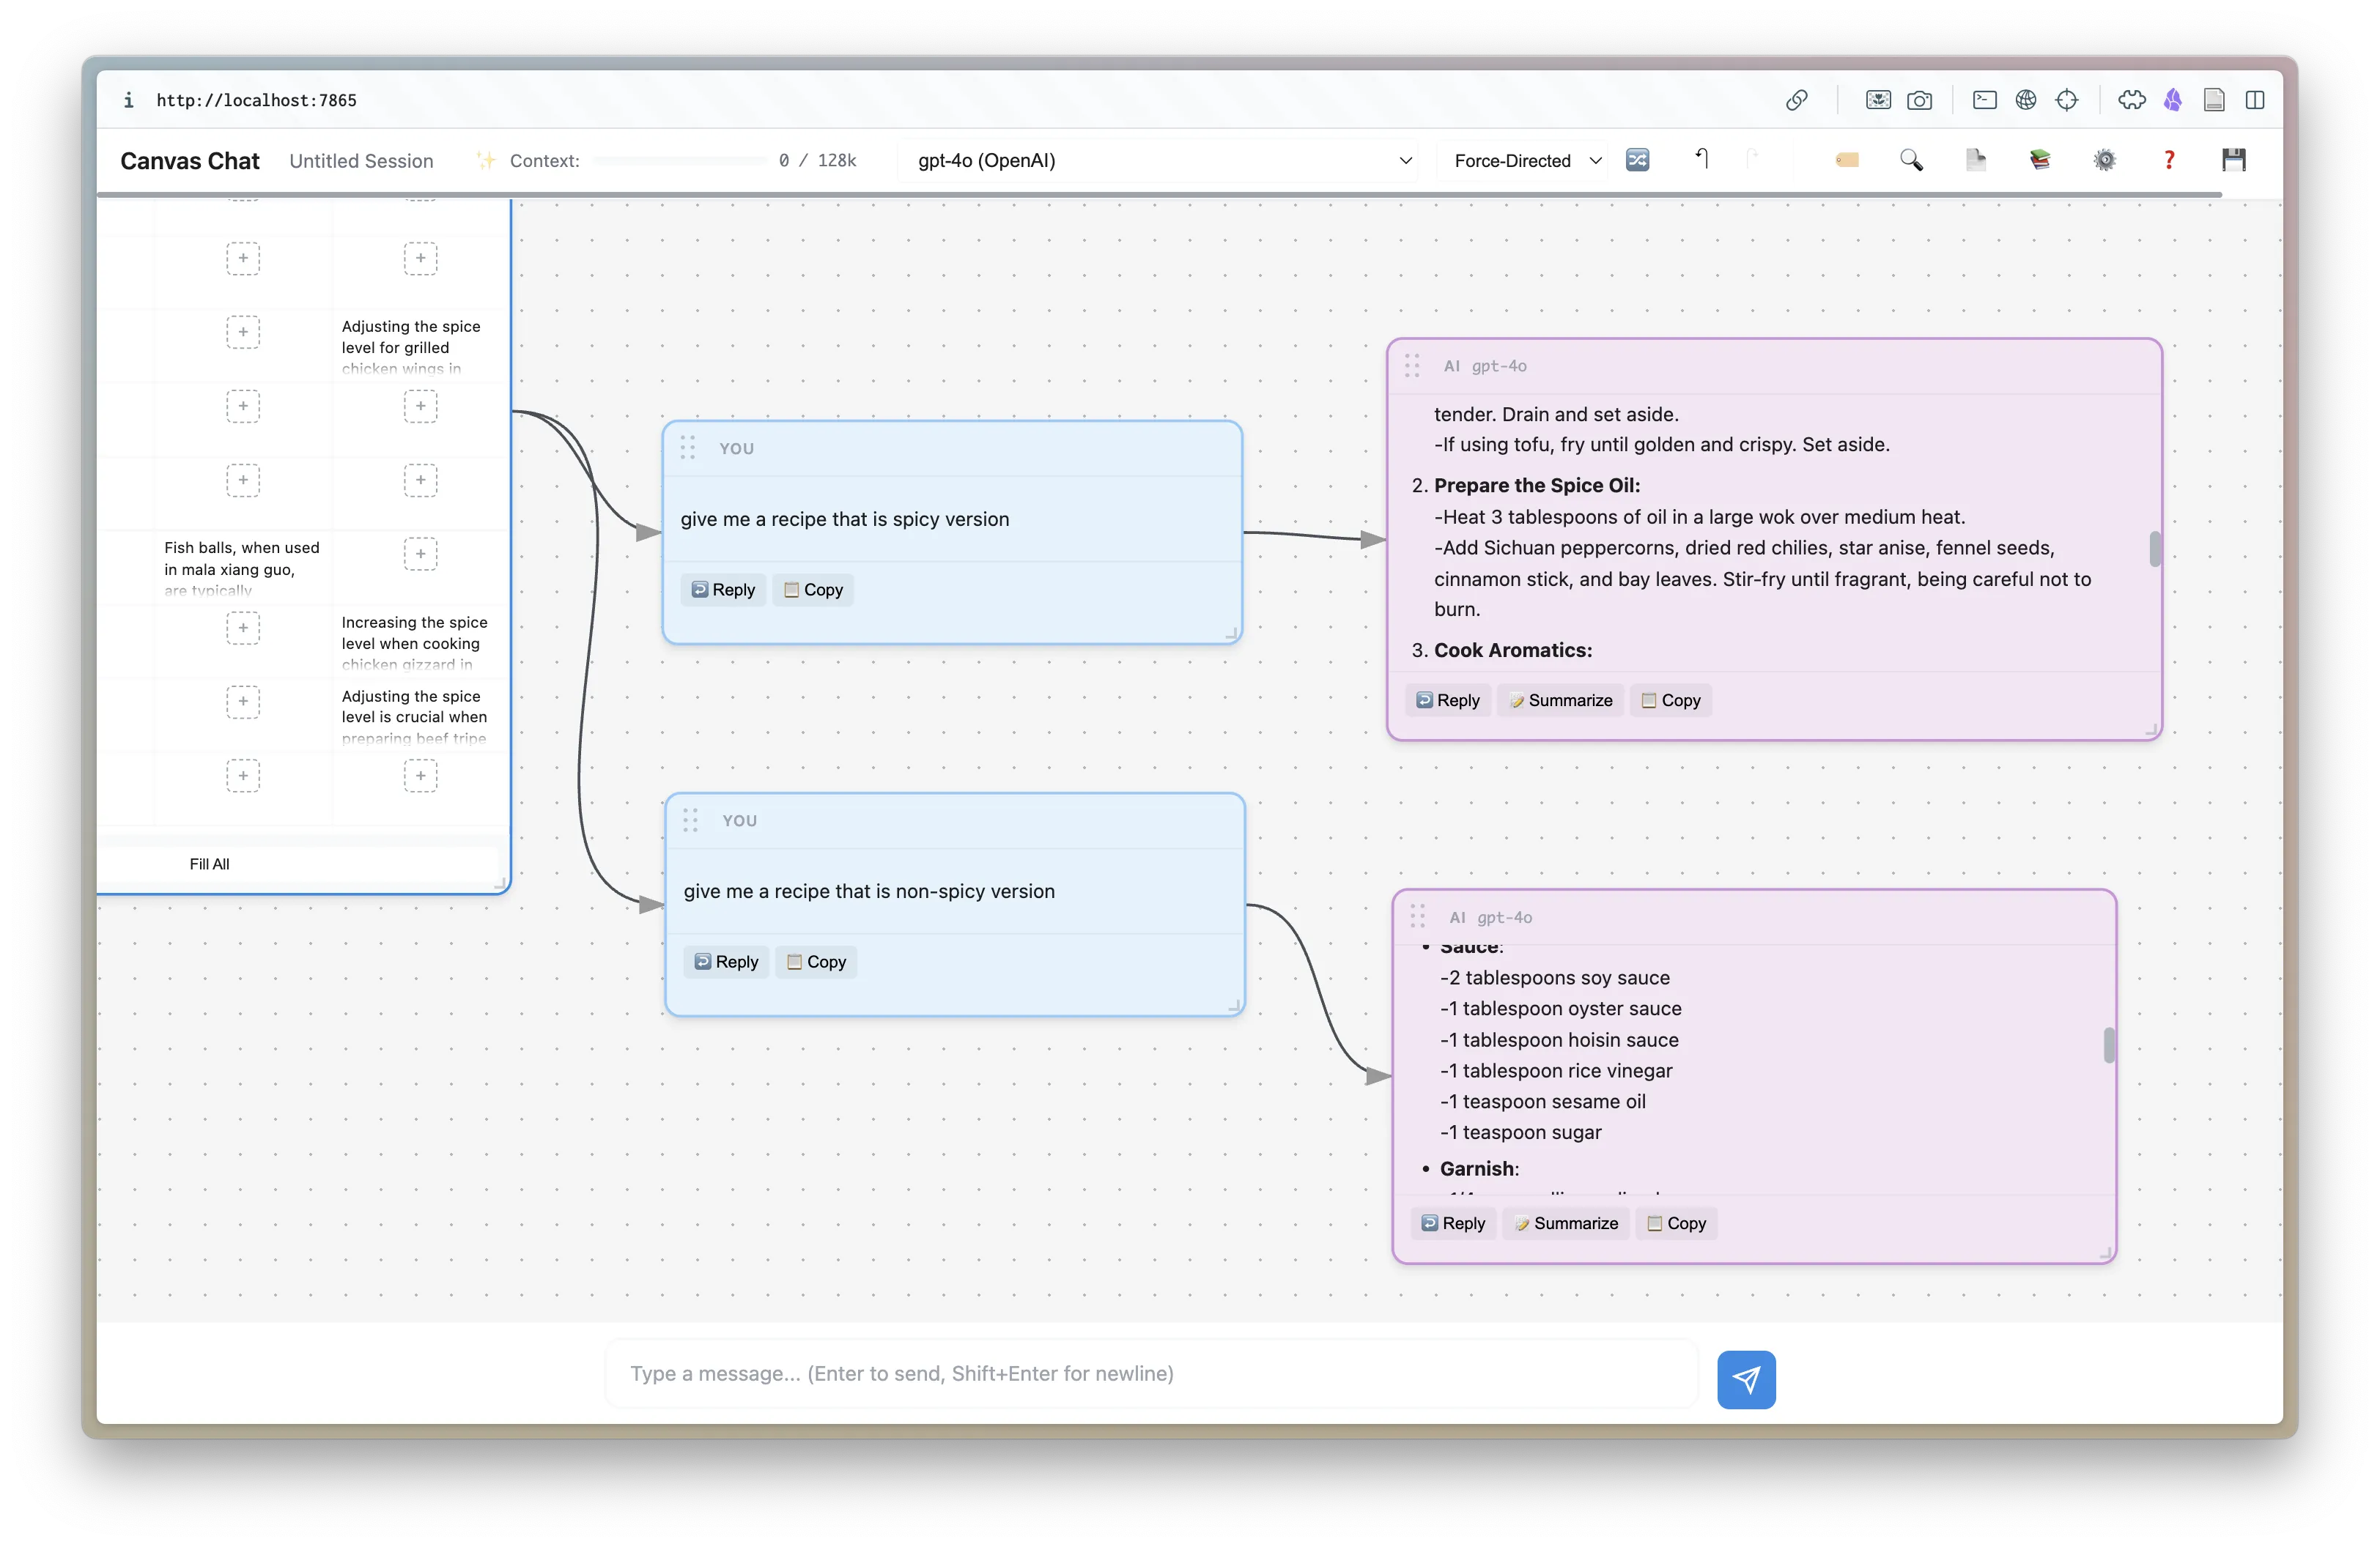Select the Untitled Session label
This screenshot has height=1547, width=2380.
click(x=362, y=160)
